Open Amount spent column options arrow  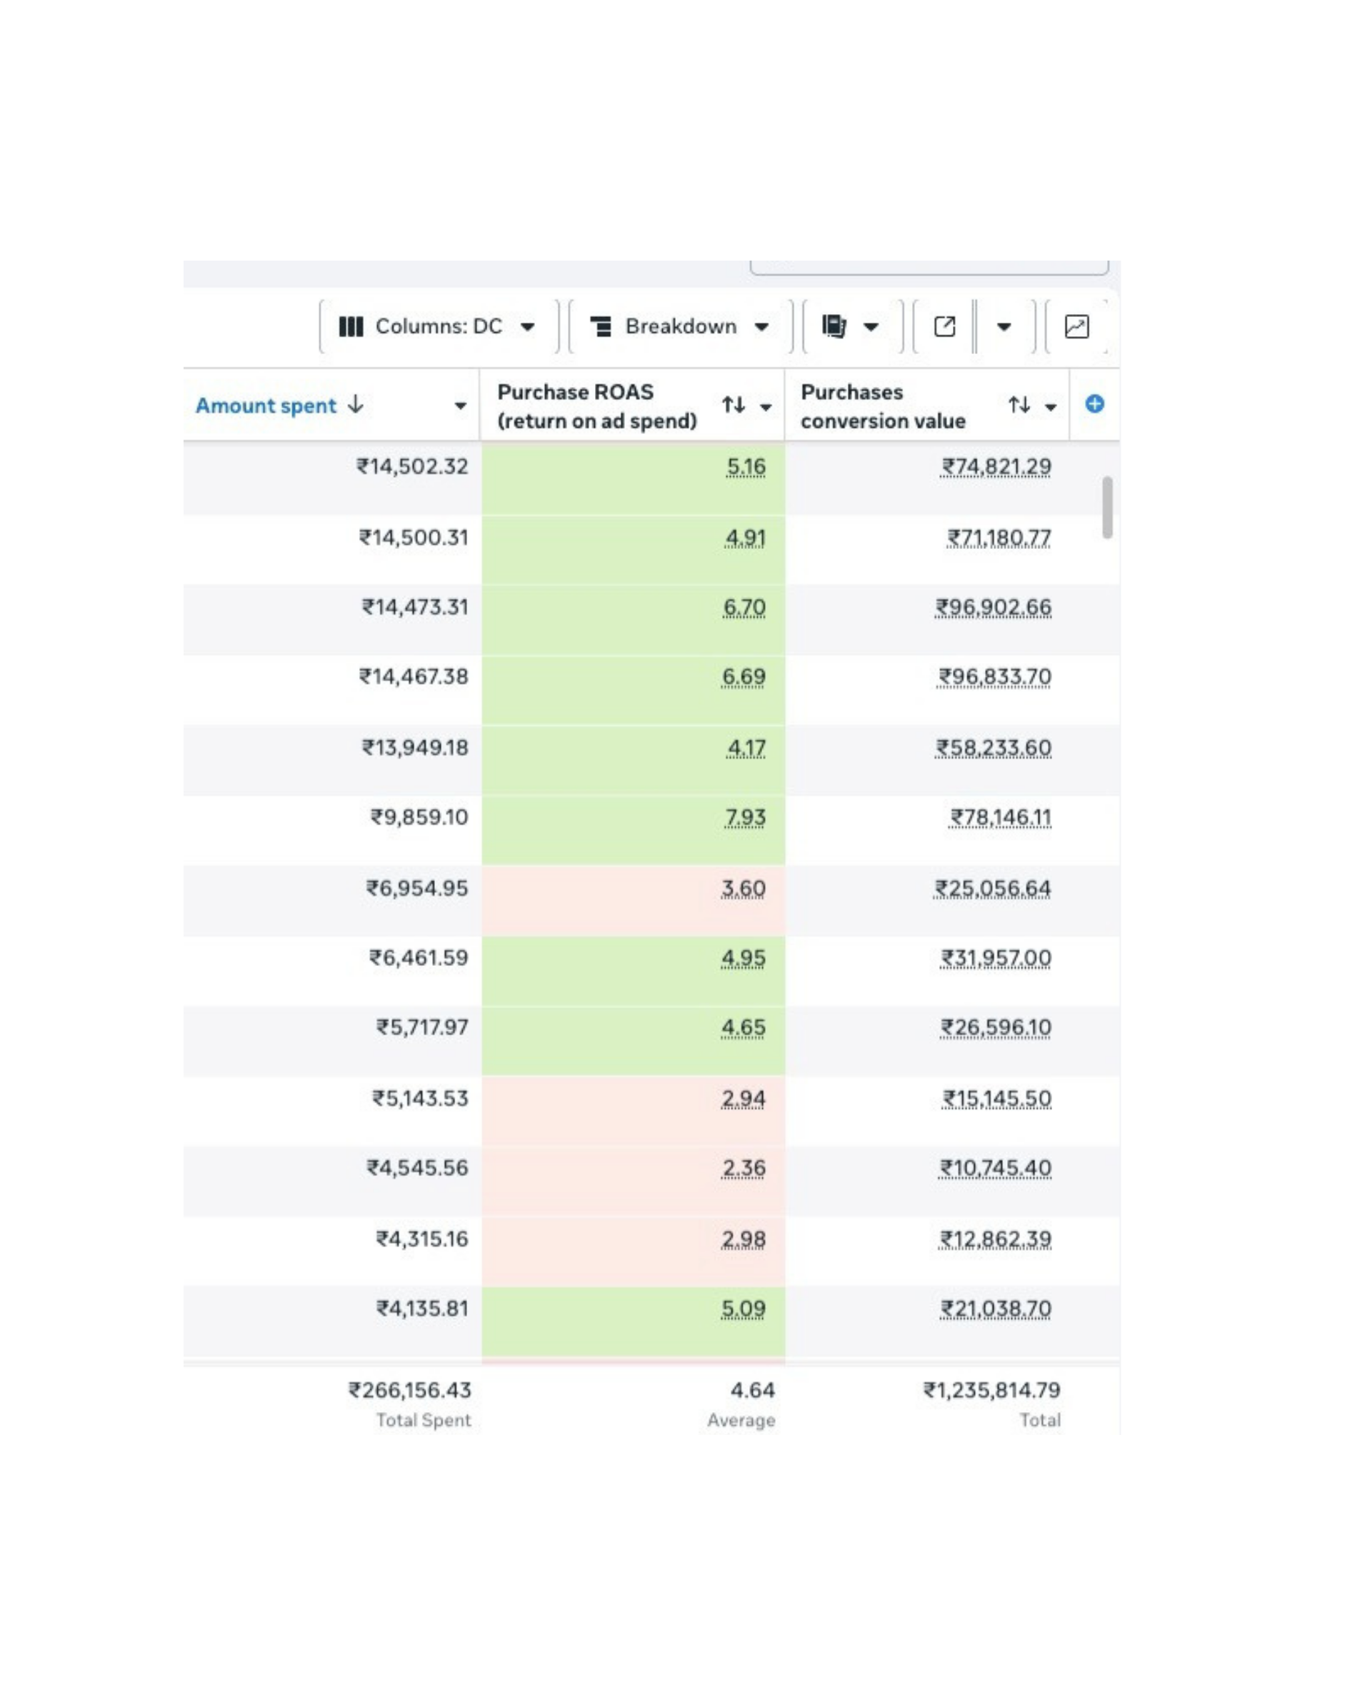click(x=461, y=406)
